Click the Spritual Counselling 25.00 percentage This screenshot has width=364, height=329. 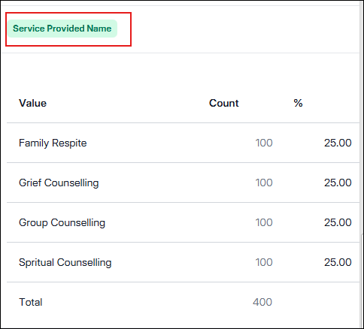tap(338, 262)
